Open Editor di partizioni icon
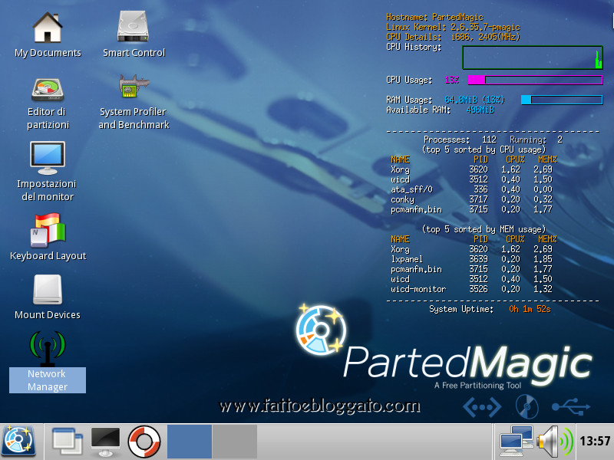 (48, 90)
